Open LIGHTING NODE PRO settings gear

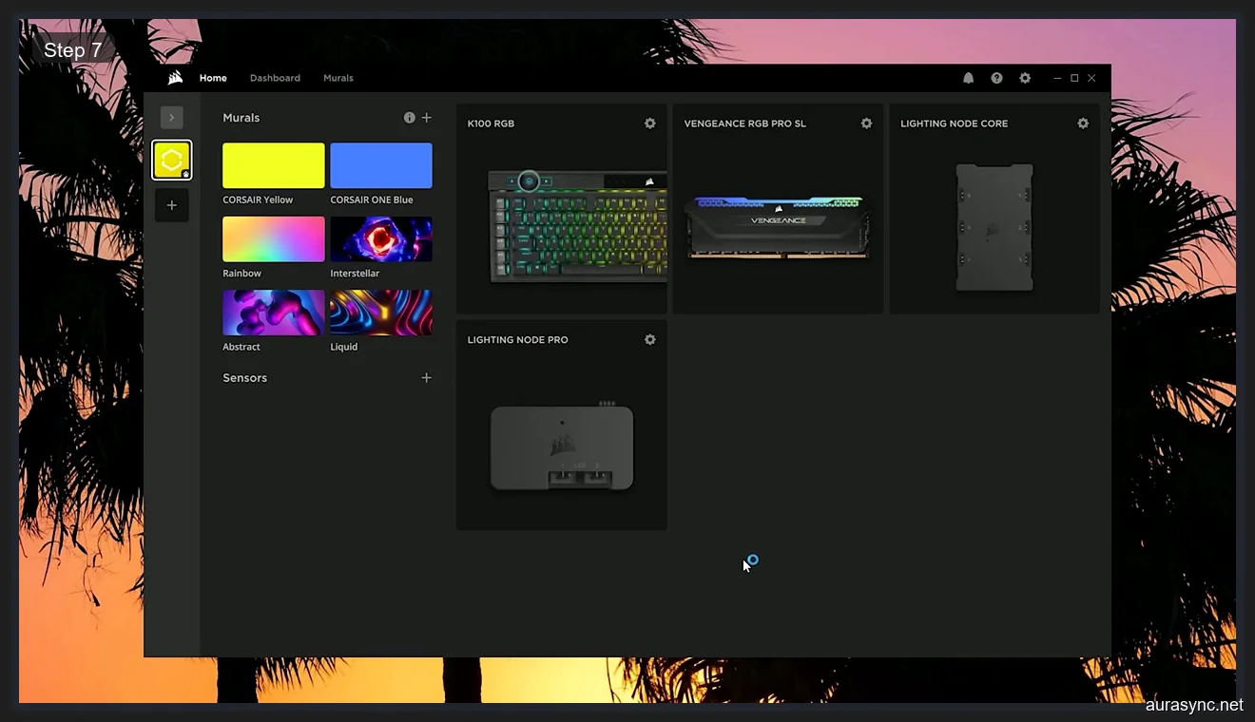coord(649,339)
